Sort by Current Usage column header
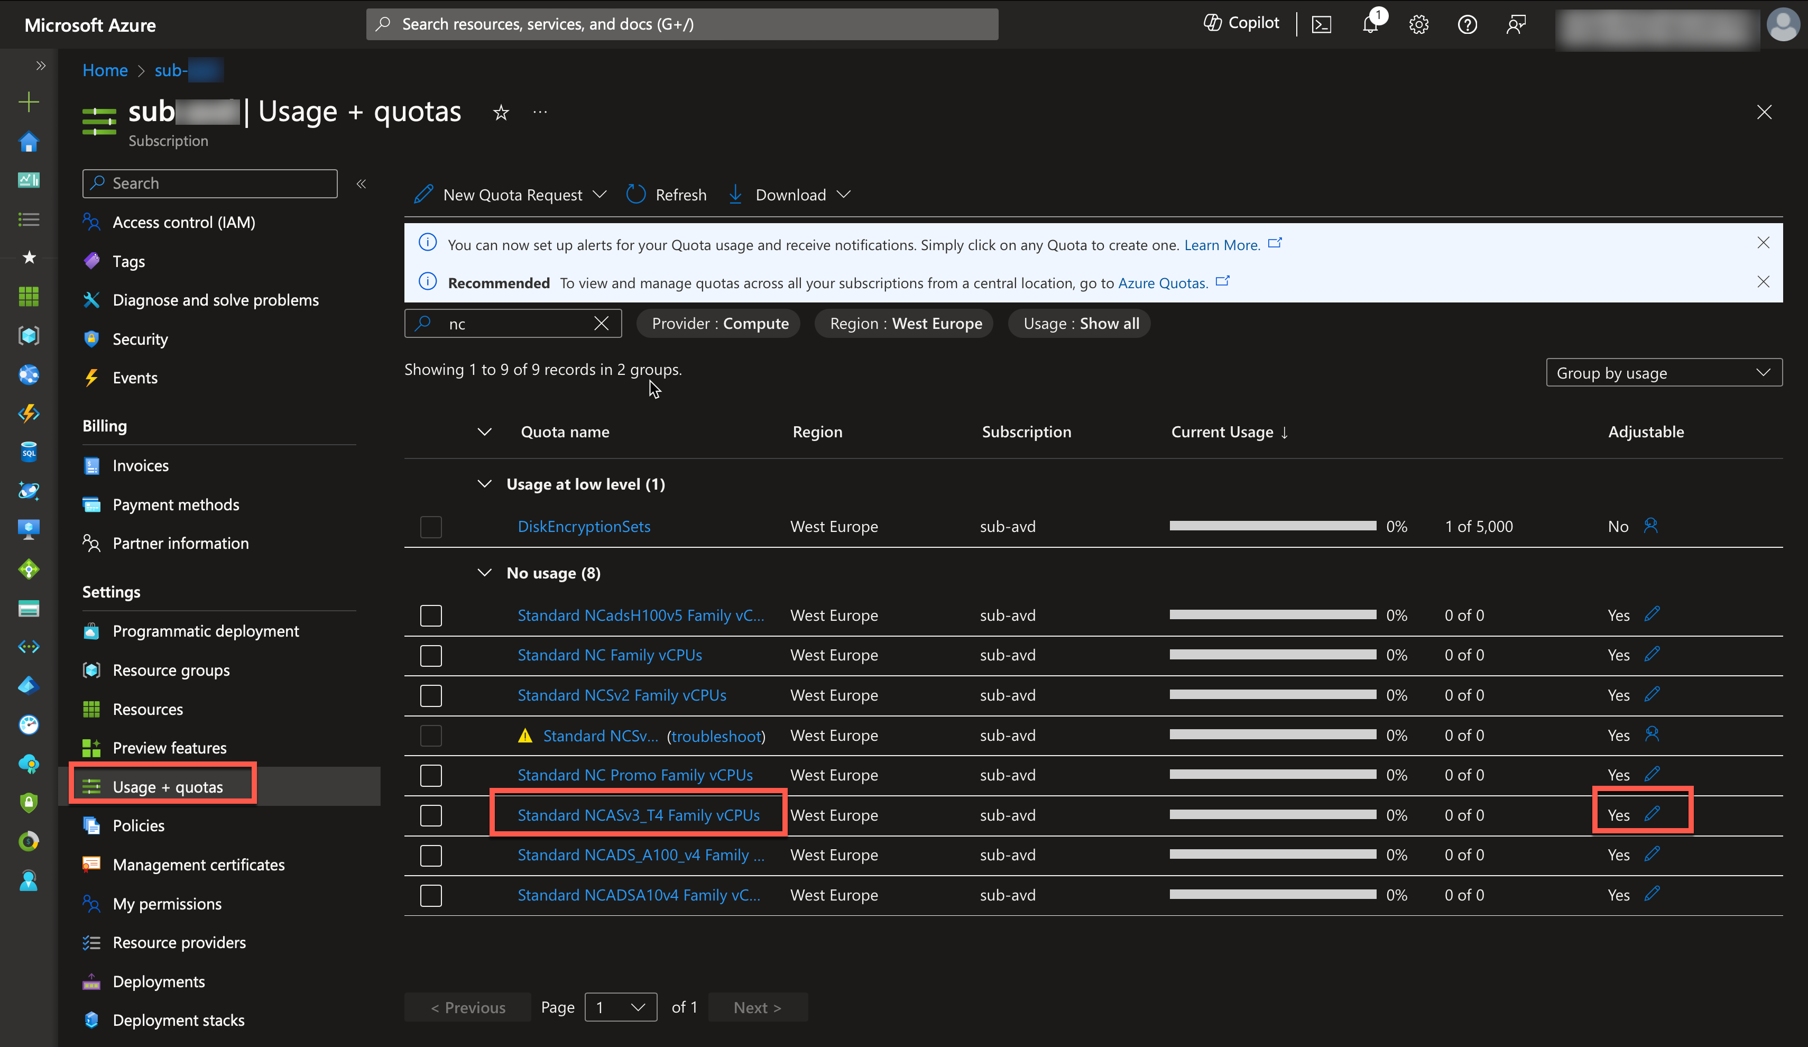The width and height of the screenshot is (1808, 1047). (1229, 431)
